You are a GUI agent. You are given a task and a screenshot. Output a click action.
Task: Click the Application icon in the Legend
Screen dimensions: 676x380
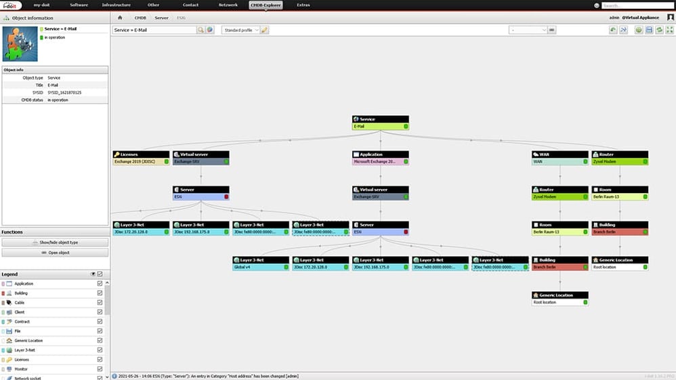pos(9,283)
